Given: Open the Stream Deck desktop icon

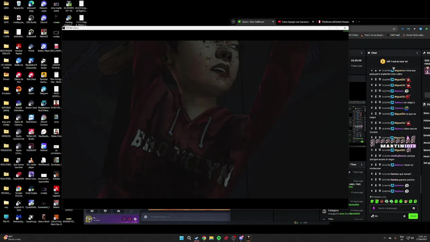Looking at the screenshot, I should (x=31, y=105).
